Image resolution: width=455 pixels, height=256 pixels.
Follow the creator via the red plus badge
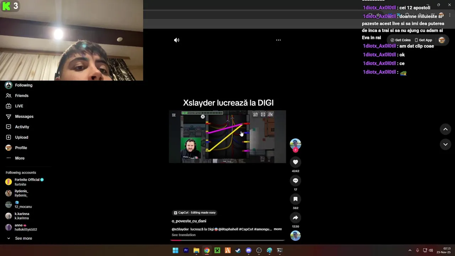click(295, 150)
